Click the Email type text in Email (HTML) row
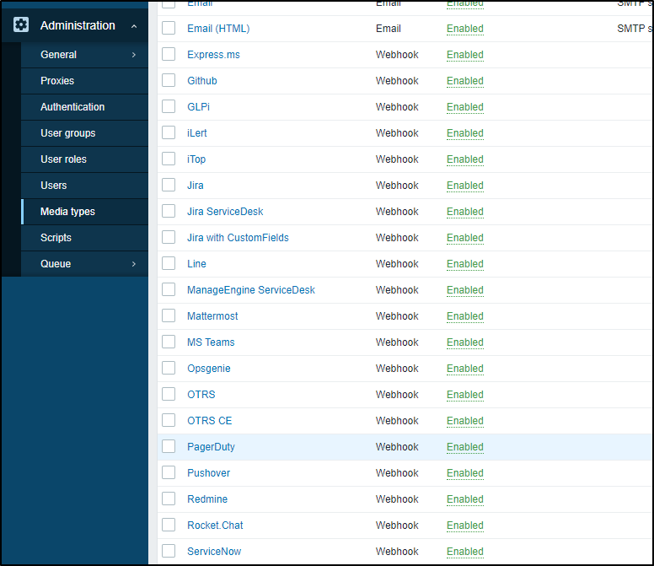Viewport: 654px width, 566px height. point(389,29)
